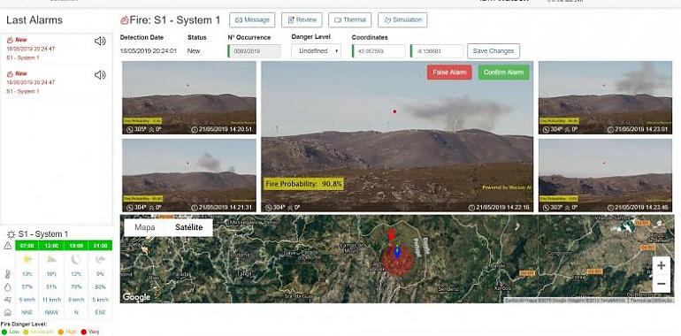Click the water drop humidity row icon
Viewport: 681px width, 336px height.
click(x=7, y=287)
